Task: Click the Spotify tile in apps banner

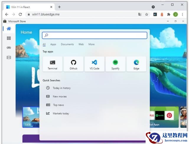Action: pos(160,115)
